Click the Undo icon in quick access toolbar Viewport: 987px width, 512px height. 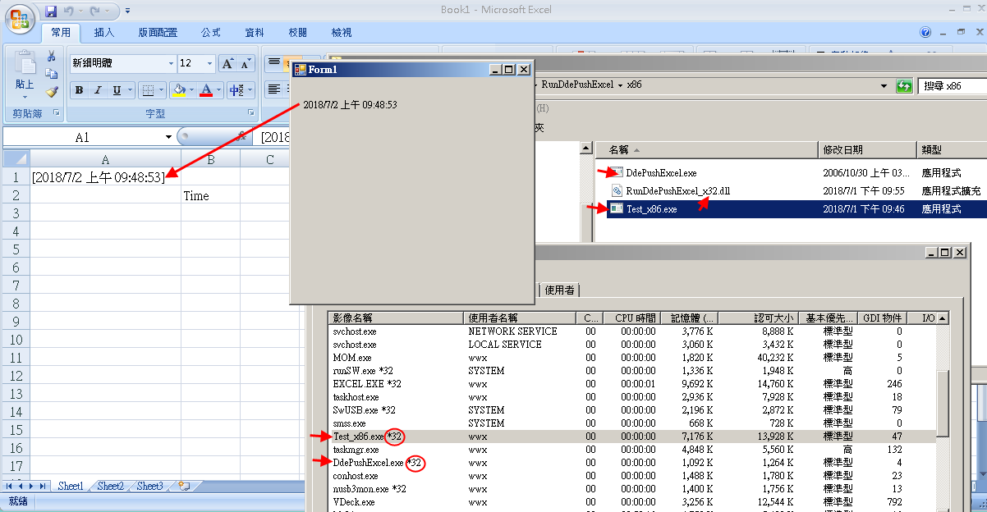point(69,11)
